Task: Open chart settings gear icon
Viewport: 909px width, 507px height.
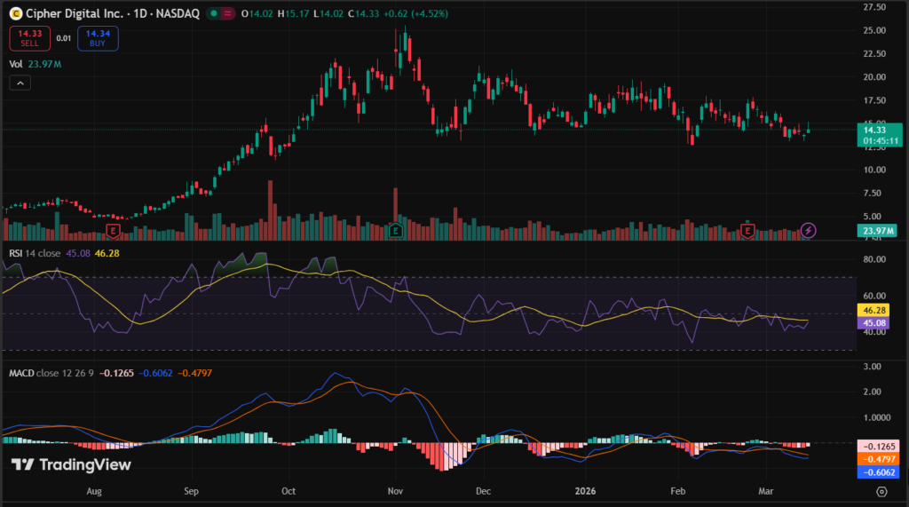Action: (881, 490)
